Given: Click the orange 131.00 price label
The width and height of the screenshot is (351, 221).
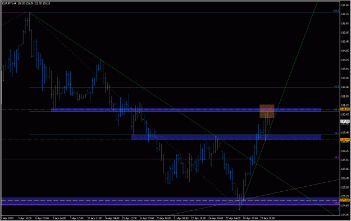Looking at the screenshot, I should click(x=345, y=109).
